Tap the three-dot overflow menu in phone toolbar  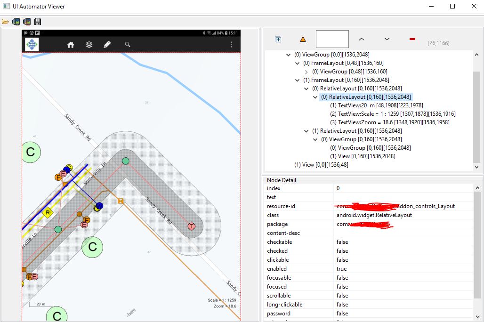point(231,44)
